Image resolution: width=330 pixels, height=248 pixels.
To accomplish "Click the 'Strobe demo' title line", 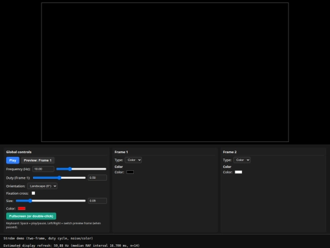I will click(48, 238).
